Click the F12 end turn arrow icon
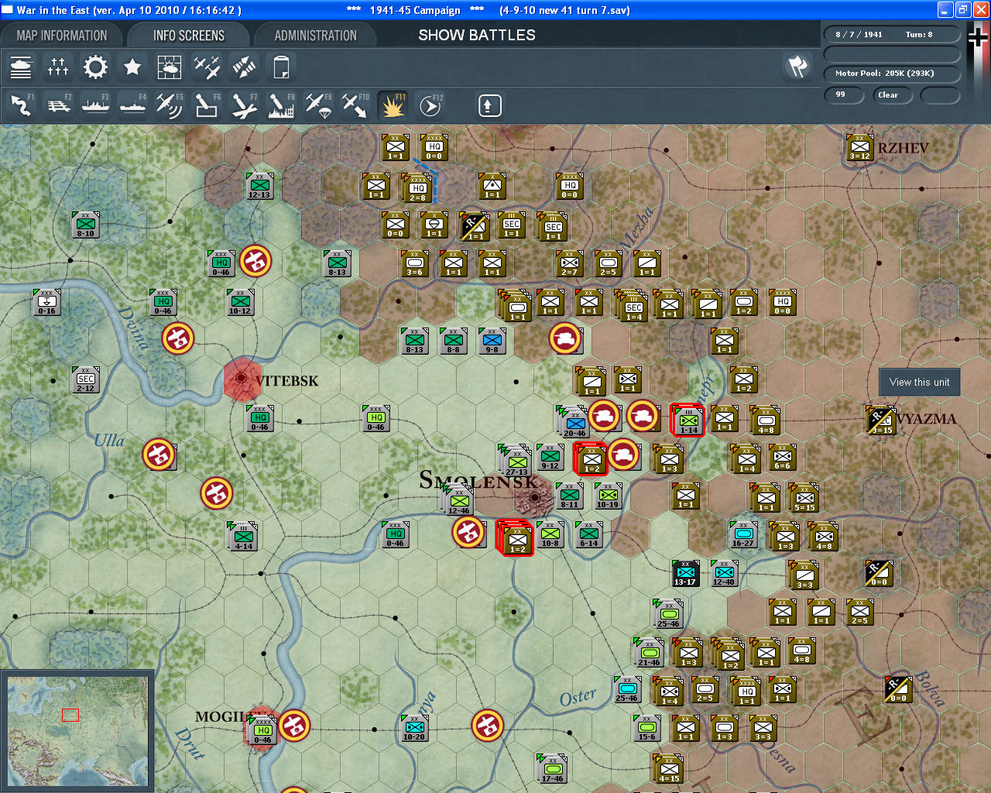 (x=430, y=105)
